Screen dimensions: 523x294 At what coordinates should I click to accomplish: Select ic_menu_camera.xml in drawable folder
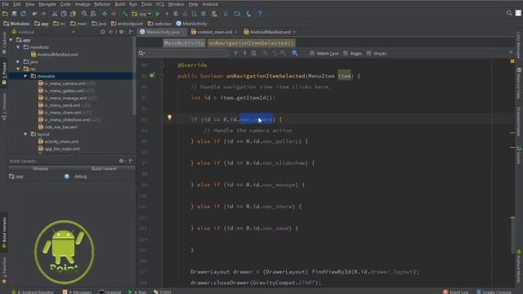tap(65, 83)
